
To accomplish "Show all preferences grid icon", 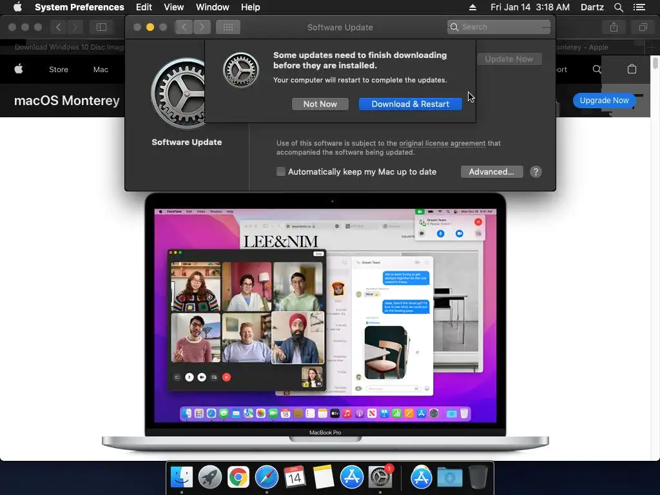I will tap(228, 27).
